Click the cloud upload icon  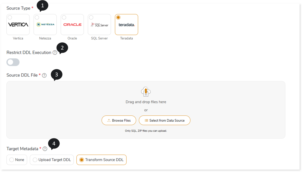pyautogui.click(x=146, y=92)
